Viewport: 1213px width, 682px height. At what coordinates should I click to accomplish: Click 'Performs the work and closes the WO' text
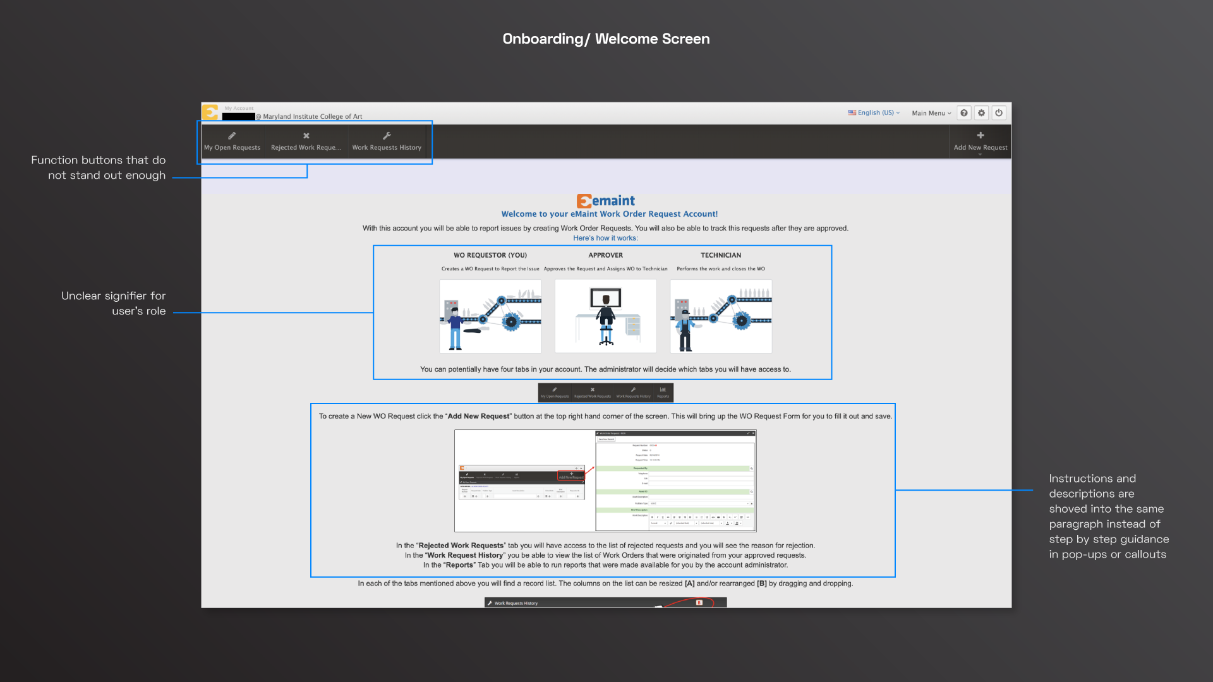pyautogui.click(x=721, y=269)
